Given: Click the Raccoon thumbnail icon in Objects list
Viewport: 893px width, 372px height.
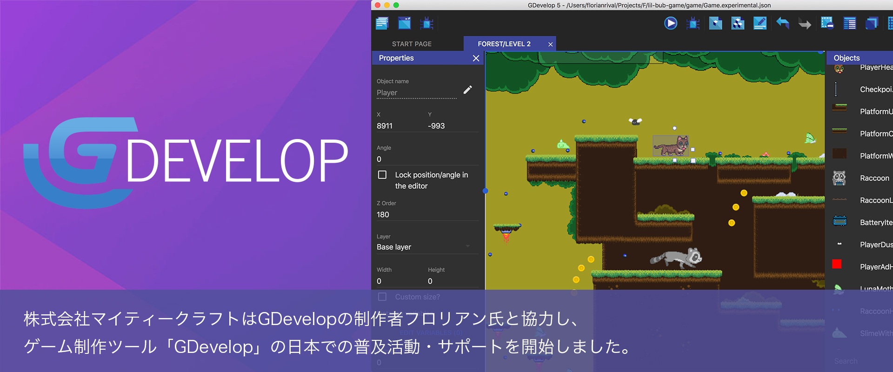Looking at the screenshot, I should (839, 178).
